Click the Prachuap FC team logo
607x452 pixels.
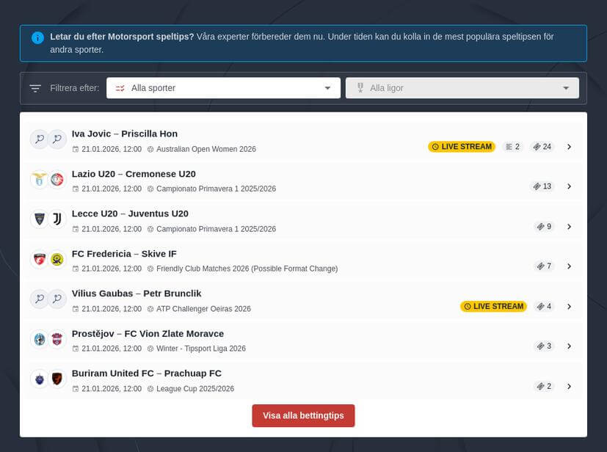pos(57,379)
